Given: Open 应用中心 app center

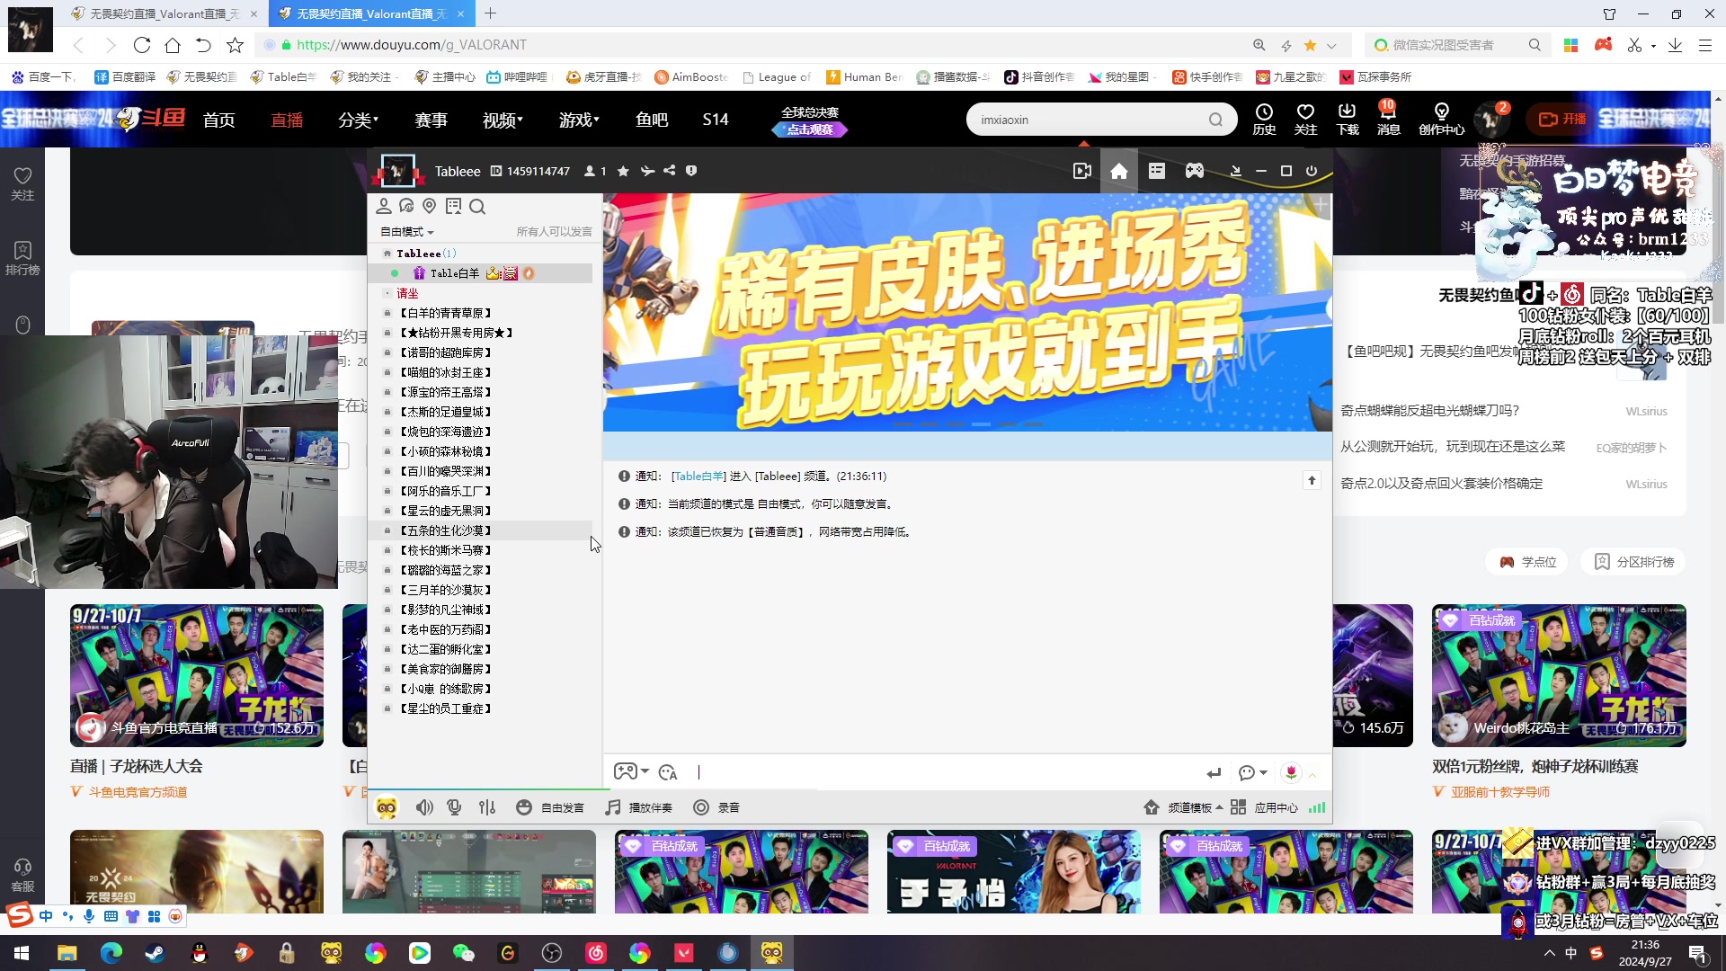Looking at the screenshot, I should [1264, 807].
